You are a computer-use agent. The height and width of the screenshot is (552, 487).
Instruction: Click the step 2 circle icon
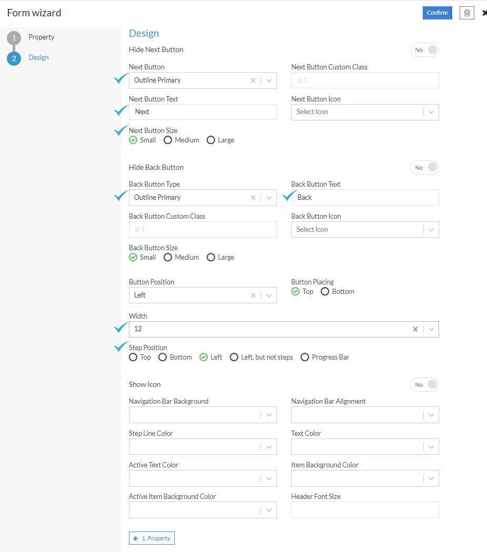pyautogui.click(x=14, y=58)
